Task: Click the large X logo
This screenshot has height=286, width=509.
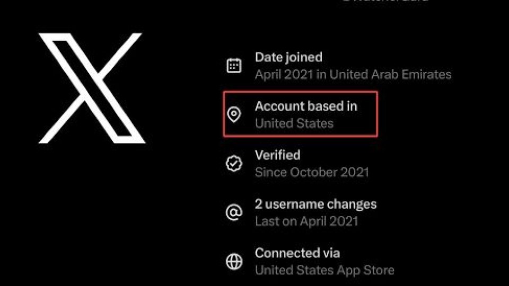Action: click(x=91, y=87)
